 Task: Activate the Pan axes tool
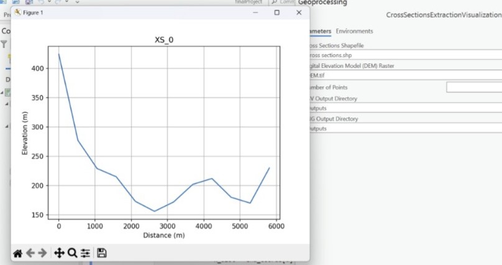(x=60, y=253)
